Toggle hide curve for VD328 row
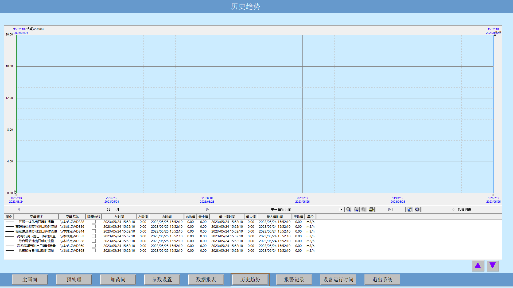The image size is (513, 288). tap(94, 241)
